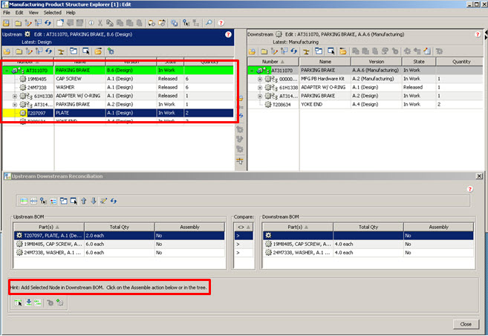Click the upstream gear icon next to 'Upstream' label
The image size is (488, 336).
pyautogui.click(x=27, y=34)
